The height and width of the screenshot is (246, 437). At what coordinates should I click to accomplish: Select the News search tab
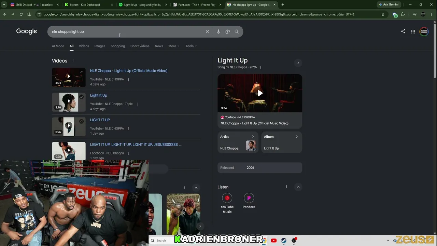click(x=159, y=46)
